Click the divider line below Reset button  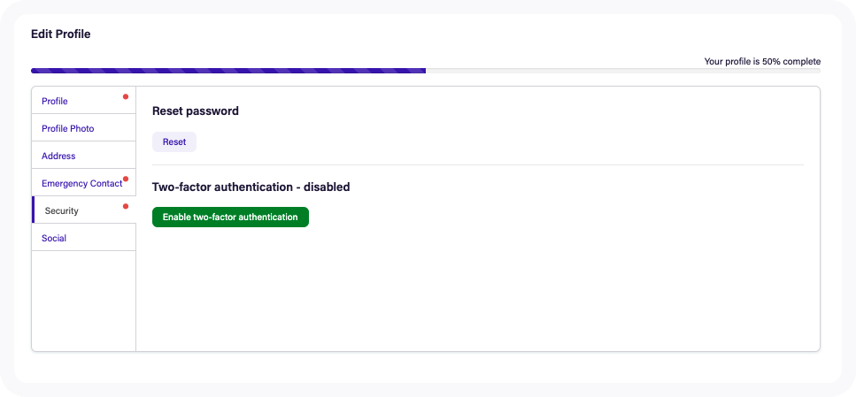pos(478,164)
